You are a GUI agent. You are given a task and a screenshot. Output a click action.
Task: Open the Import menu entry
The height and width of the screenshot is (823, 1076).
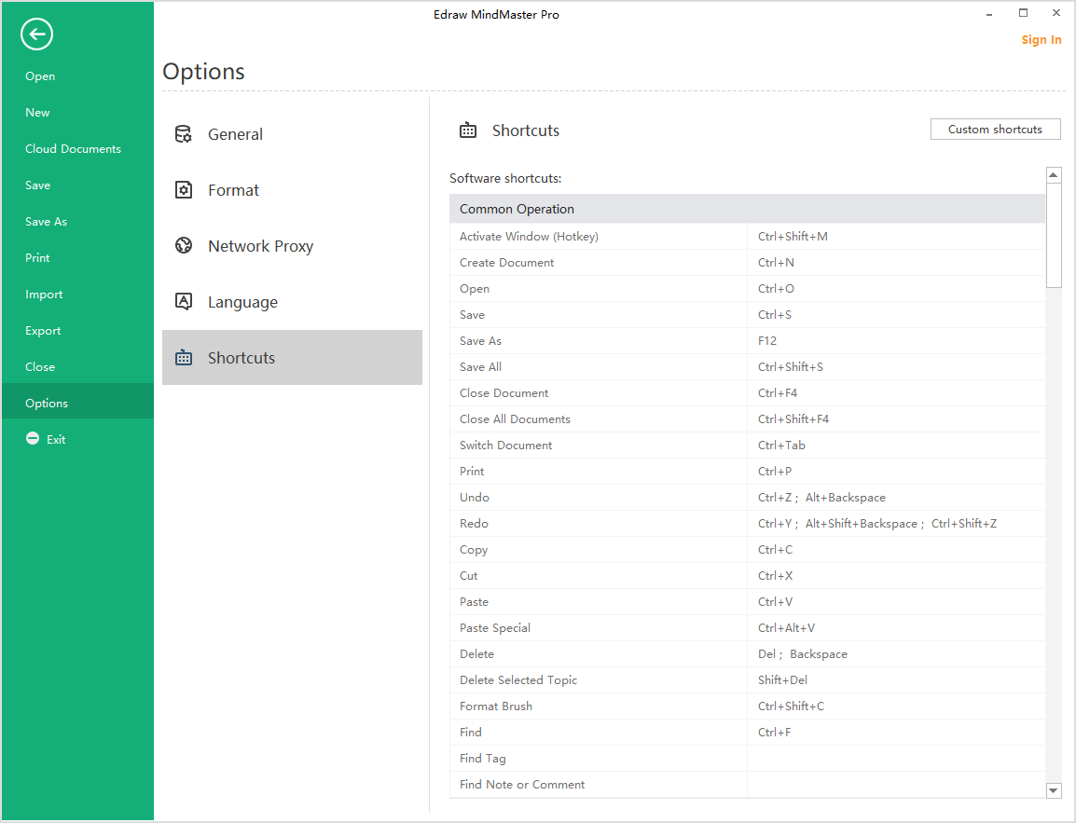pyautogui.click(x=44, y=295)
